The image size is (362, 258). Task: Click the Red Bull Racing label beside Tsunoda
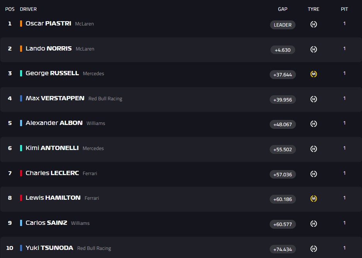tap(94, 248)
